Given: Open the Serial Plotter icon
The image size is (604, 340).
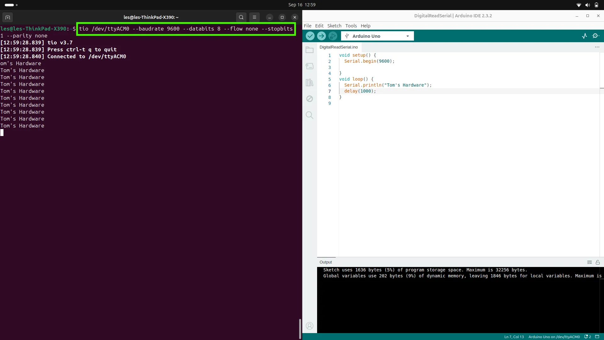Looking at the screenshot, I should pyautogui.click(x=584, y=36).
